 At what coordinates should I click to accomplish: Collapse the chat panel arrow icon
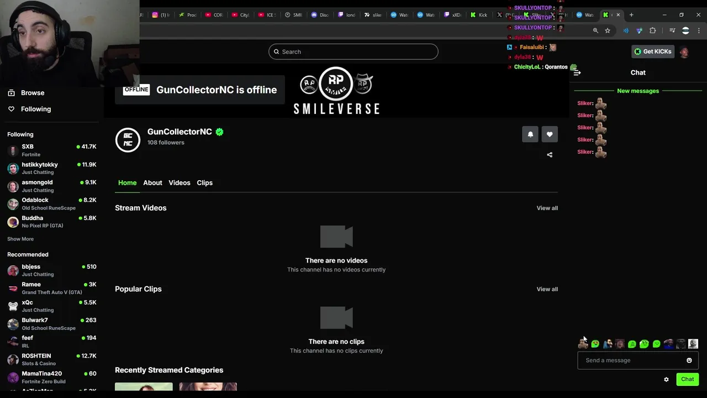(577, 72)
